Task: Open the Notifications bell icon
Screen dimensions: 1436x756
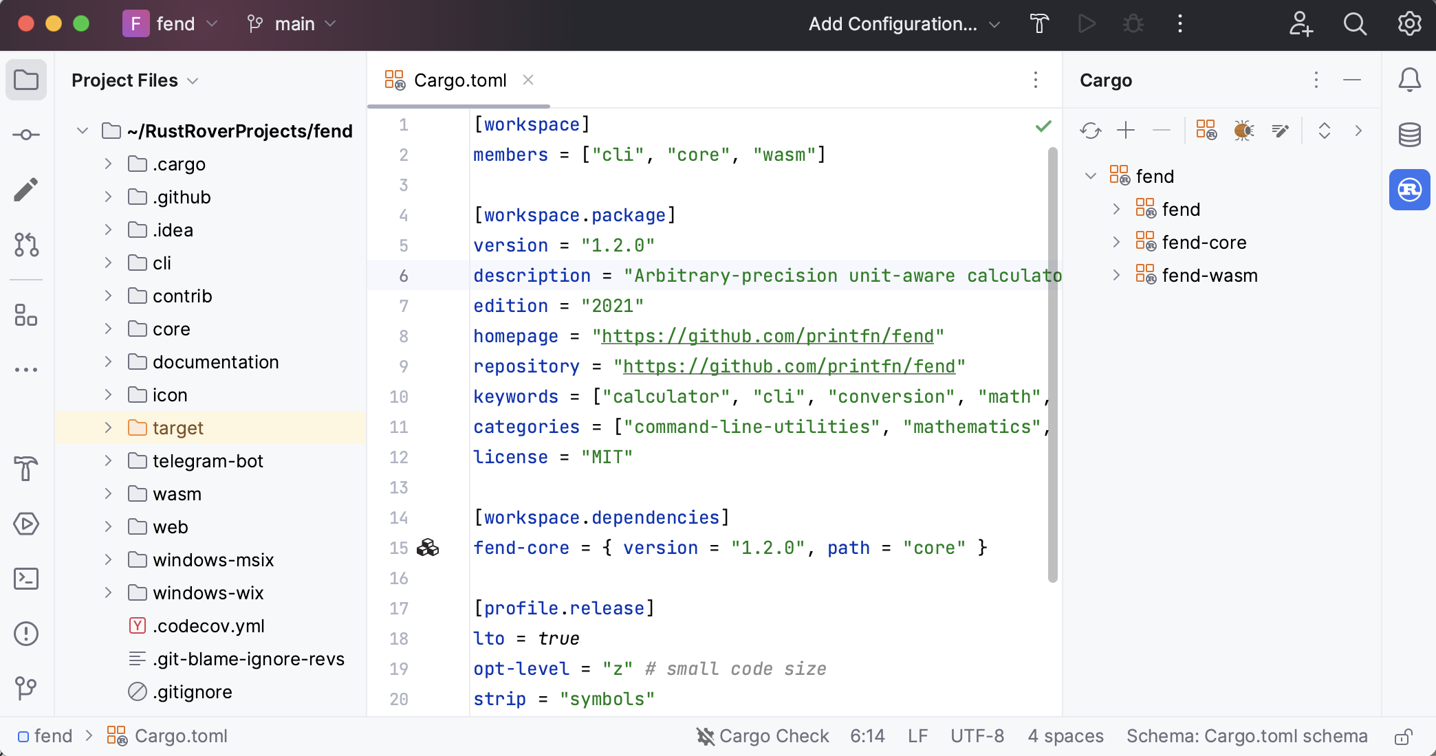Action: point(1409,80)
